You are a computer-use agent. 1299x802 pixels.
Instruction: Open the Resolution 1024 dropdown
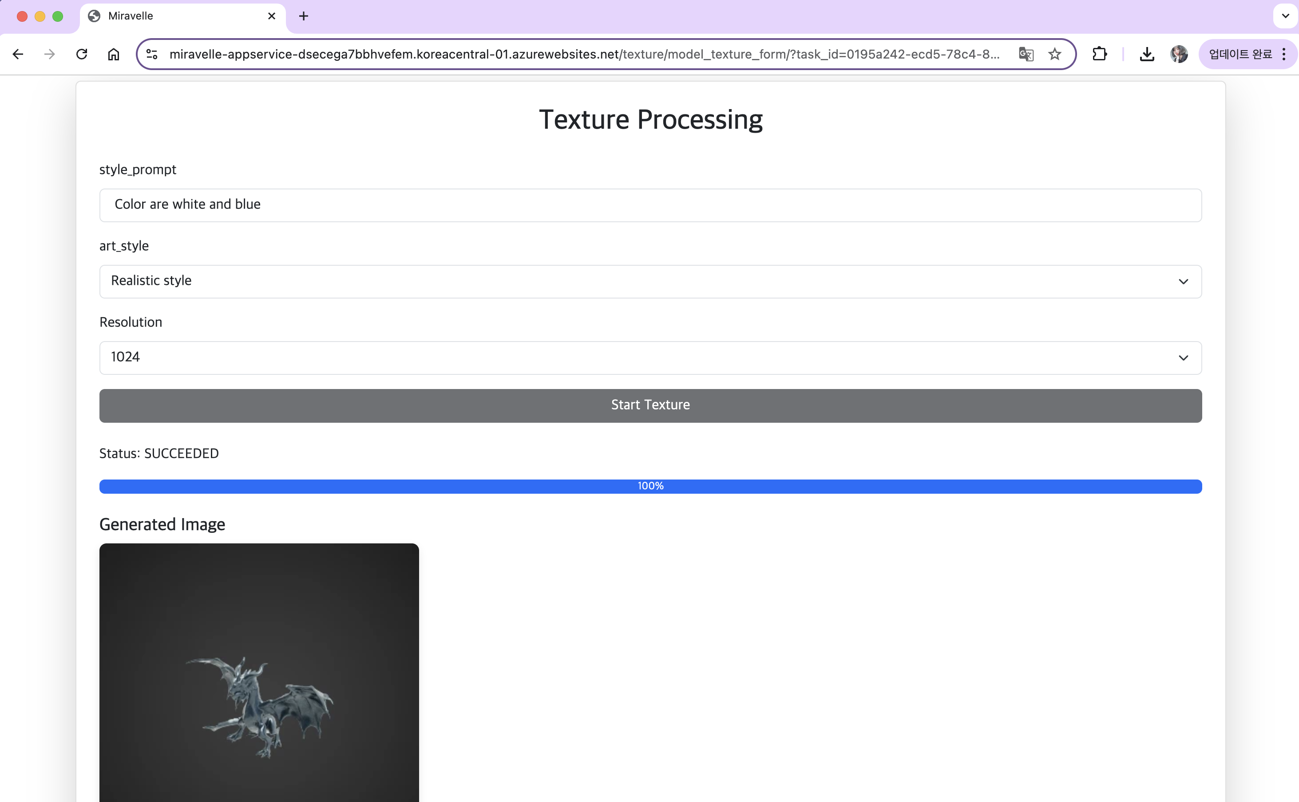(650, 358)
